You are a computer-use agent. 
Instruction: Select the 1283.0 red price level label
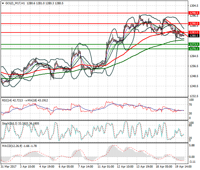(194, 32)
